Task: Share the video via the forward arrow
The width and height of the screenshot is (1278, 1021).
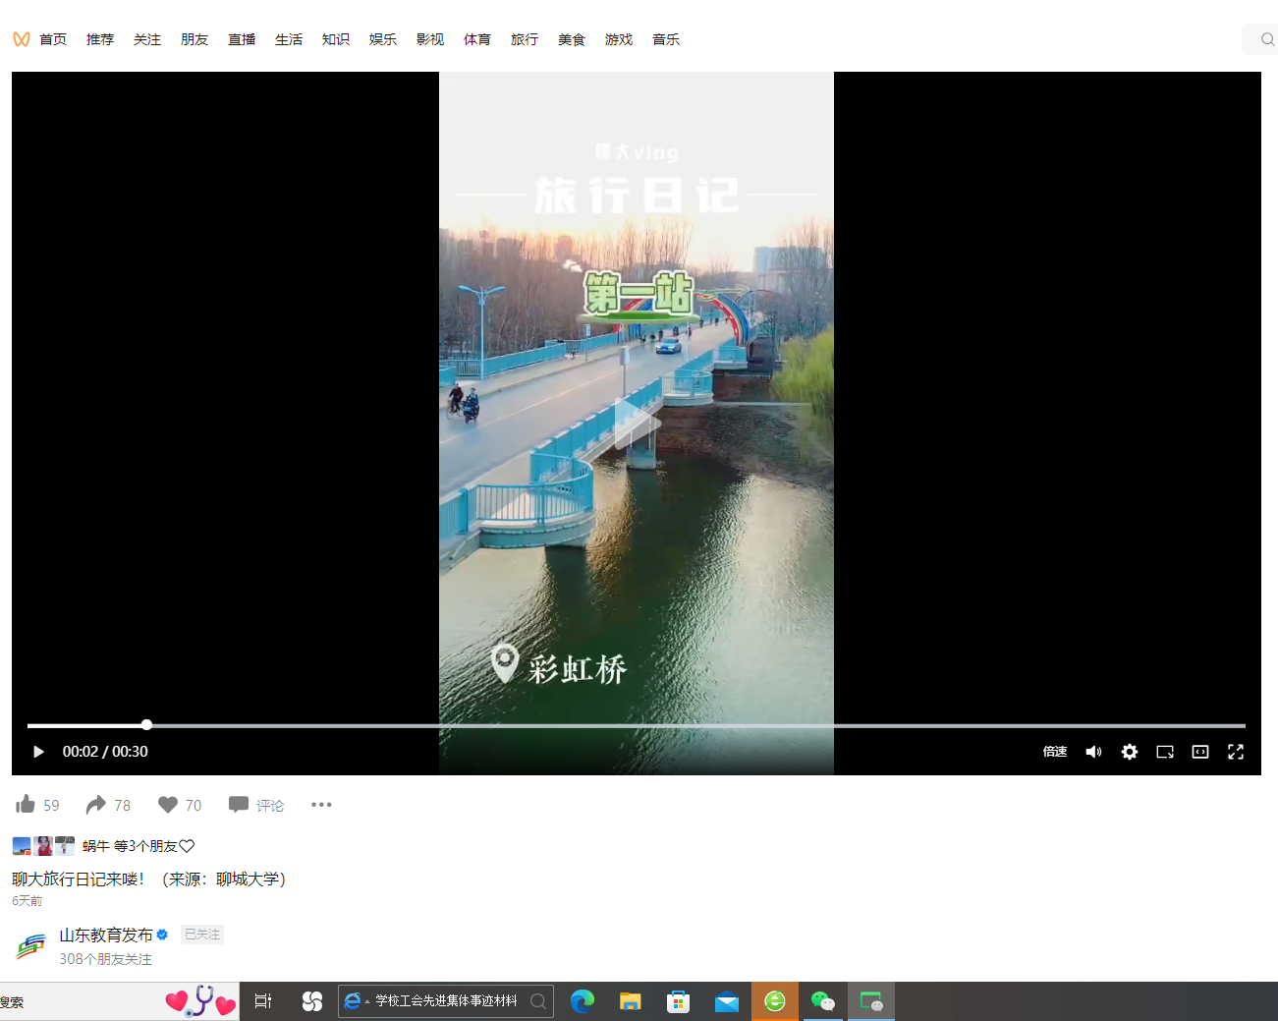Action: [95, 804]
